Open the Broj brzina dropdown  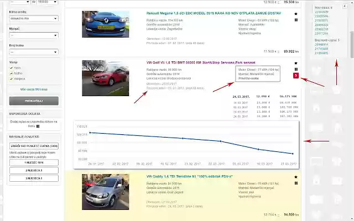[x=34, y=52]
